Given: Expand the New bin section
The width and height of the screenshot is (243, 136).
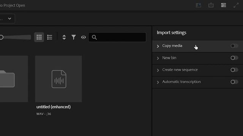Looking at the screenshot, I should click(158, 58).
